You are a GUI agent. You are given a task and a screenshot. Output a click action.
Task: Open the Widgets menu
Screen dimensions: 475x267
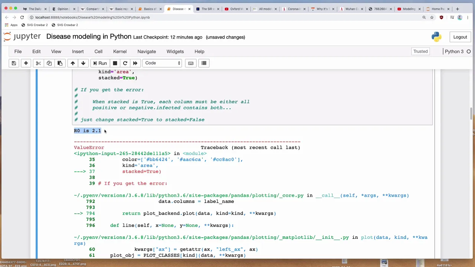pos(175,52)
